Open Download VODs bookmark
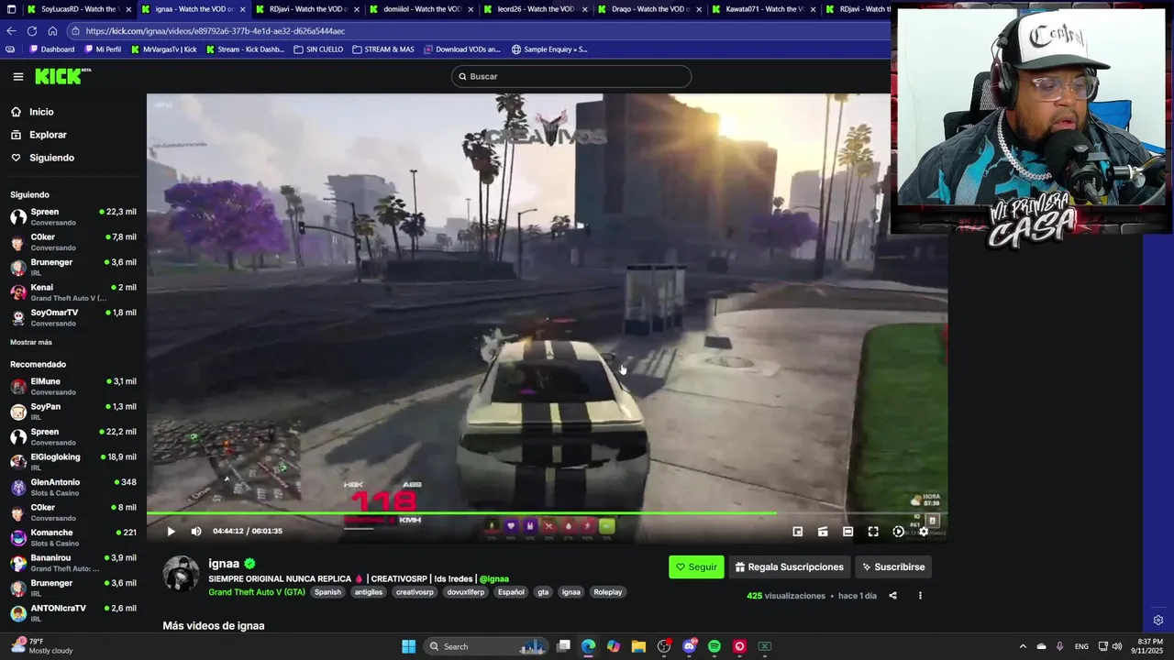This screenshot has width=1174, height=660. [x=462, y=49]
